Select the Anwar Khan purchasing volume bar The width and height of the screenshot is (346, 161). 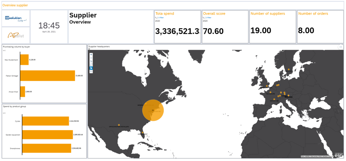point(23,91)
